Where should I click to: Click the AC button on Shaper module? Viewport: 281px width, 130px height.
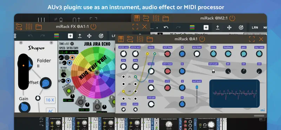pos(51,110)
